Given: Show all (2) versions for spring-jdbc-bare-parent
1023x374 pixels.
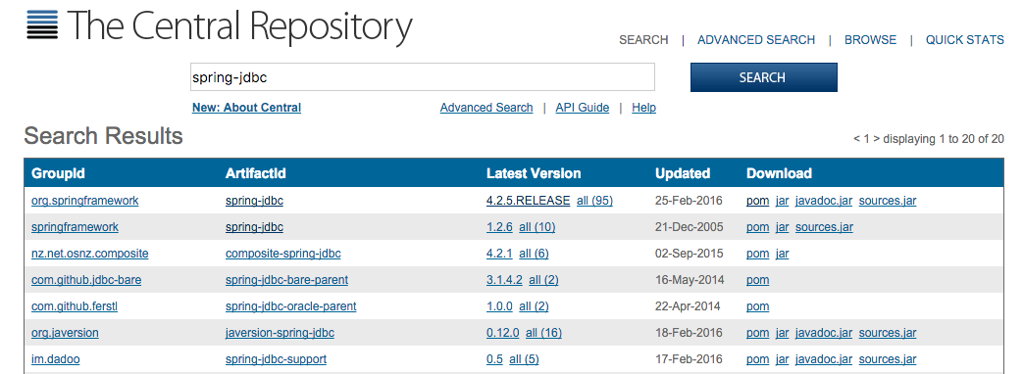Looking at the screenshot, I should 543,280.
